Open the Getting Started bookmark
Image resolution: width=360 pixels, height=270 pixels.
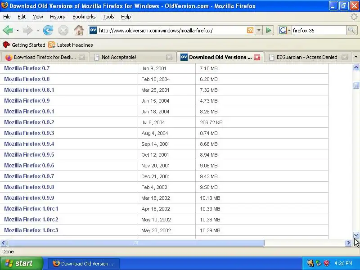coord(24,45)
